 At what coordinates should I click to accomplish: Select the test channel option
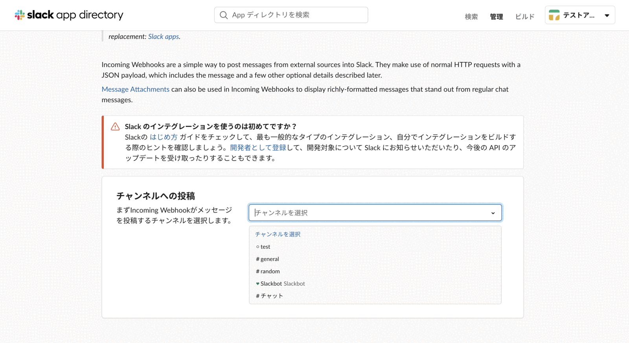pyautogui.click(x=375, y=247)
